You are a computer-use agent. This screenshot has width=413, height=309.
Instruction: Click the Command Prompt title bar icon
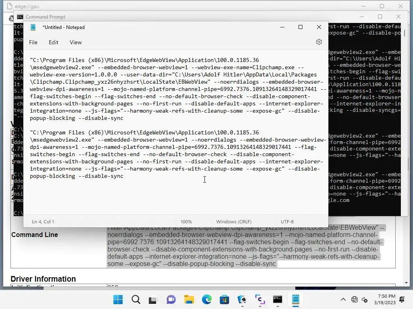coord(20,17)
